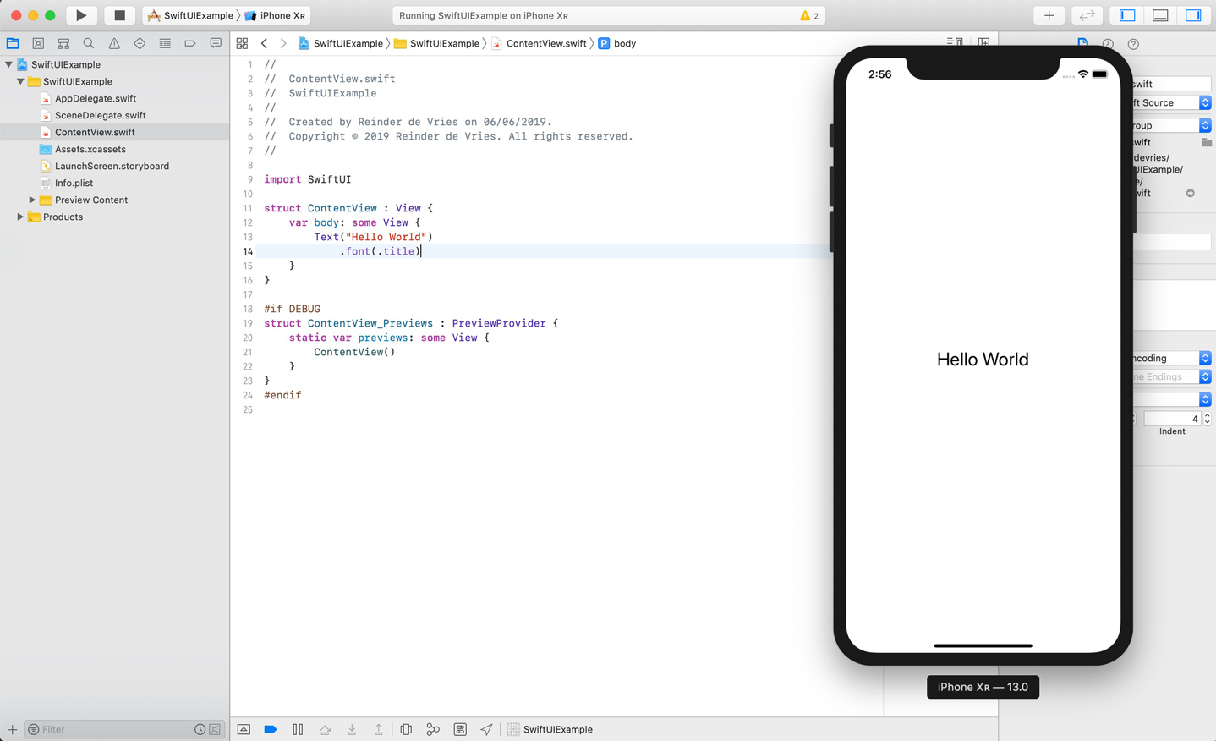Image resolution: width=1216 pixels, height=741 pixels.
Task: Show the Quick Help inspector tab
Action: pos(1133,43)
